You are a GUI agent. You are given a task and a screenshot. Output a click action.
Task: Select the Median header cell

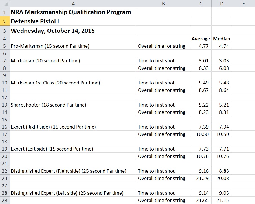point(221,39)
